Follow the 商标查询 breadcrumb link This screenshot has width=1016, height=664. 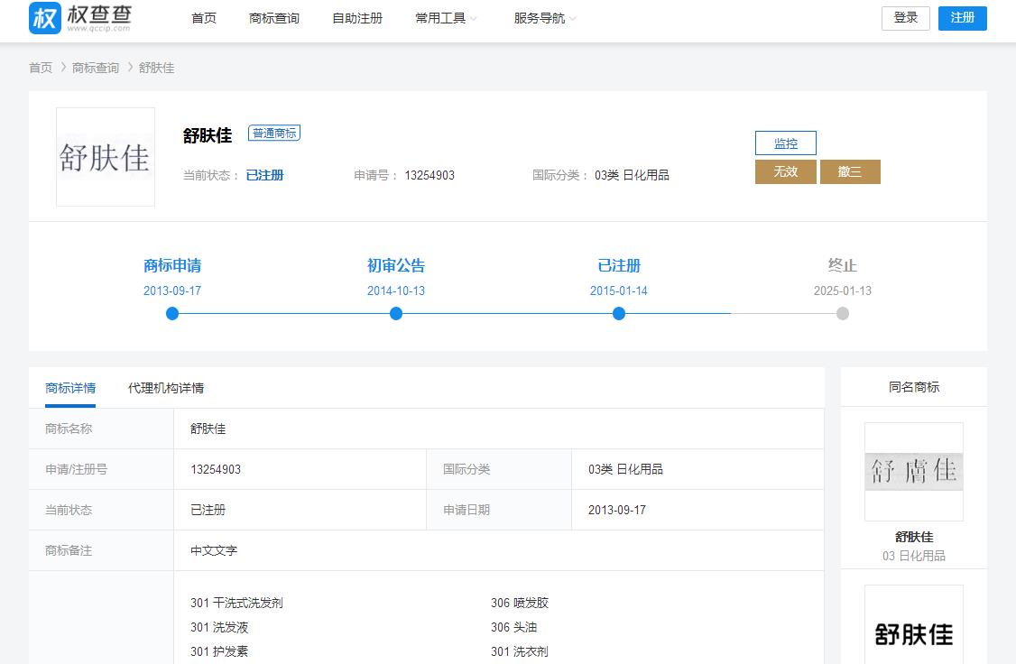click(96, 68)
